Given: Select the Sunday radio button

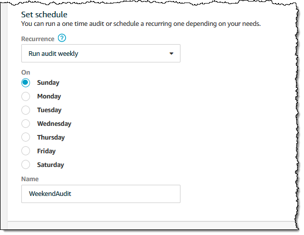Looking at the screenshot, I should 25,83.
